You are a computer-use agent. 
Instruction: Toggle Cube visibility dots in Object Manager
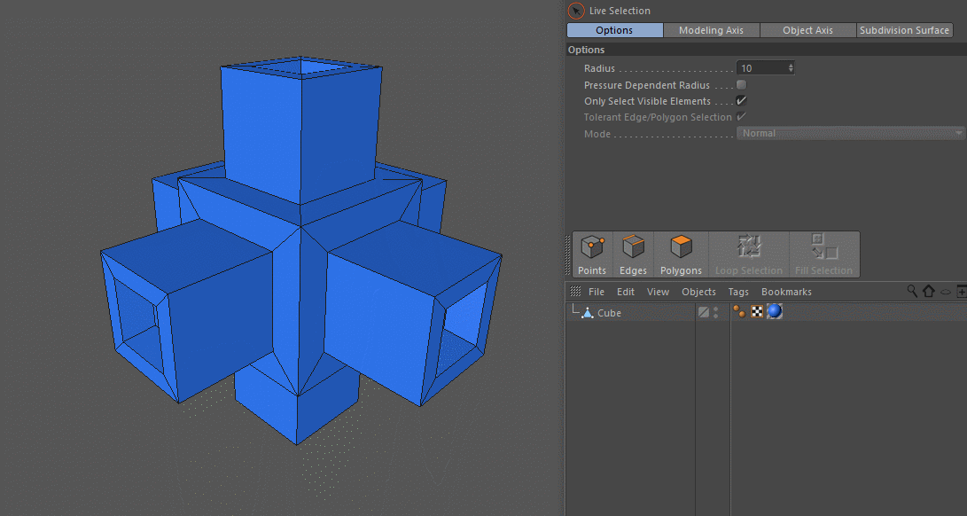coord(715,312)
